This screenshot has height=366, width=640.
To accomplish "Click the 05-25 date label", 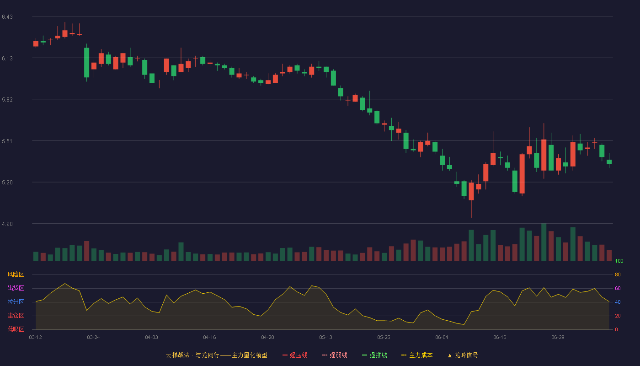I will click(384, 337).
